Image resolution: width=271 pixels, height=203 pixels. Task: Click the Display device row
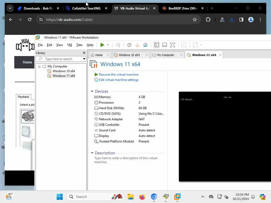tap(129, 136)
